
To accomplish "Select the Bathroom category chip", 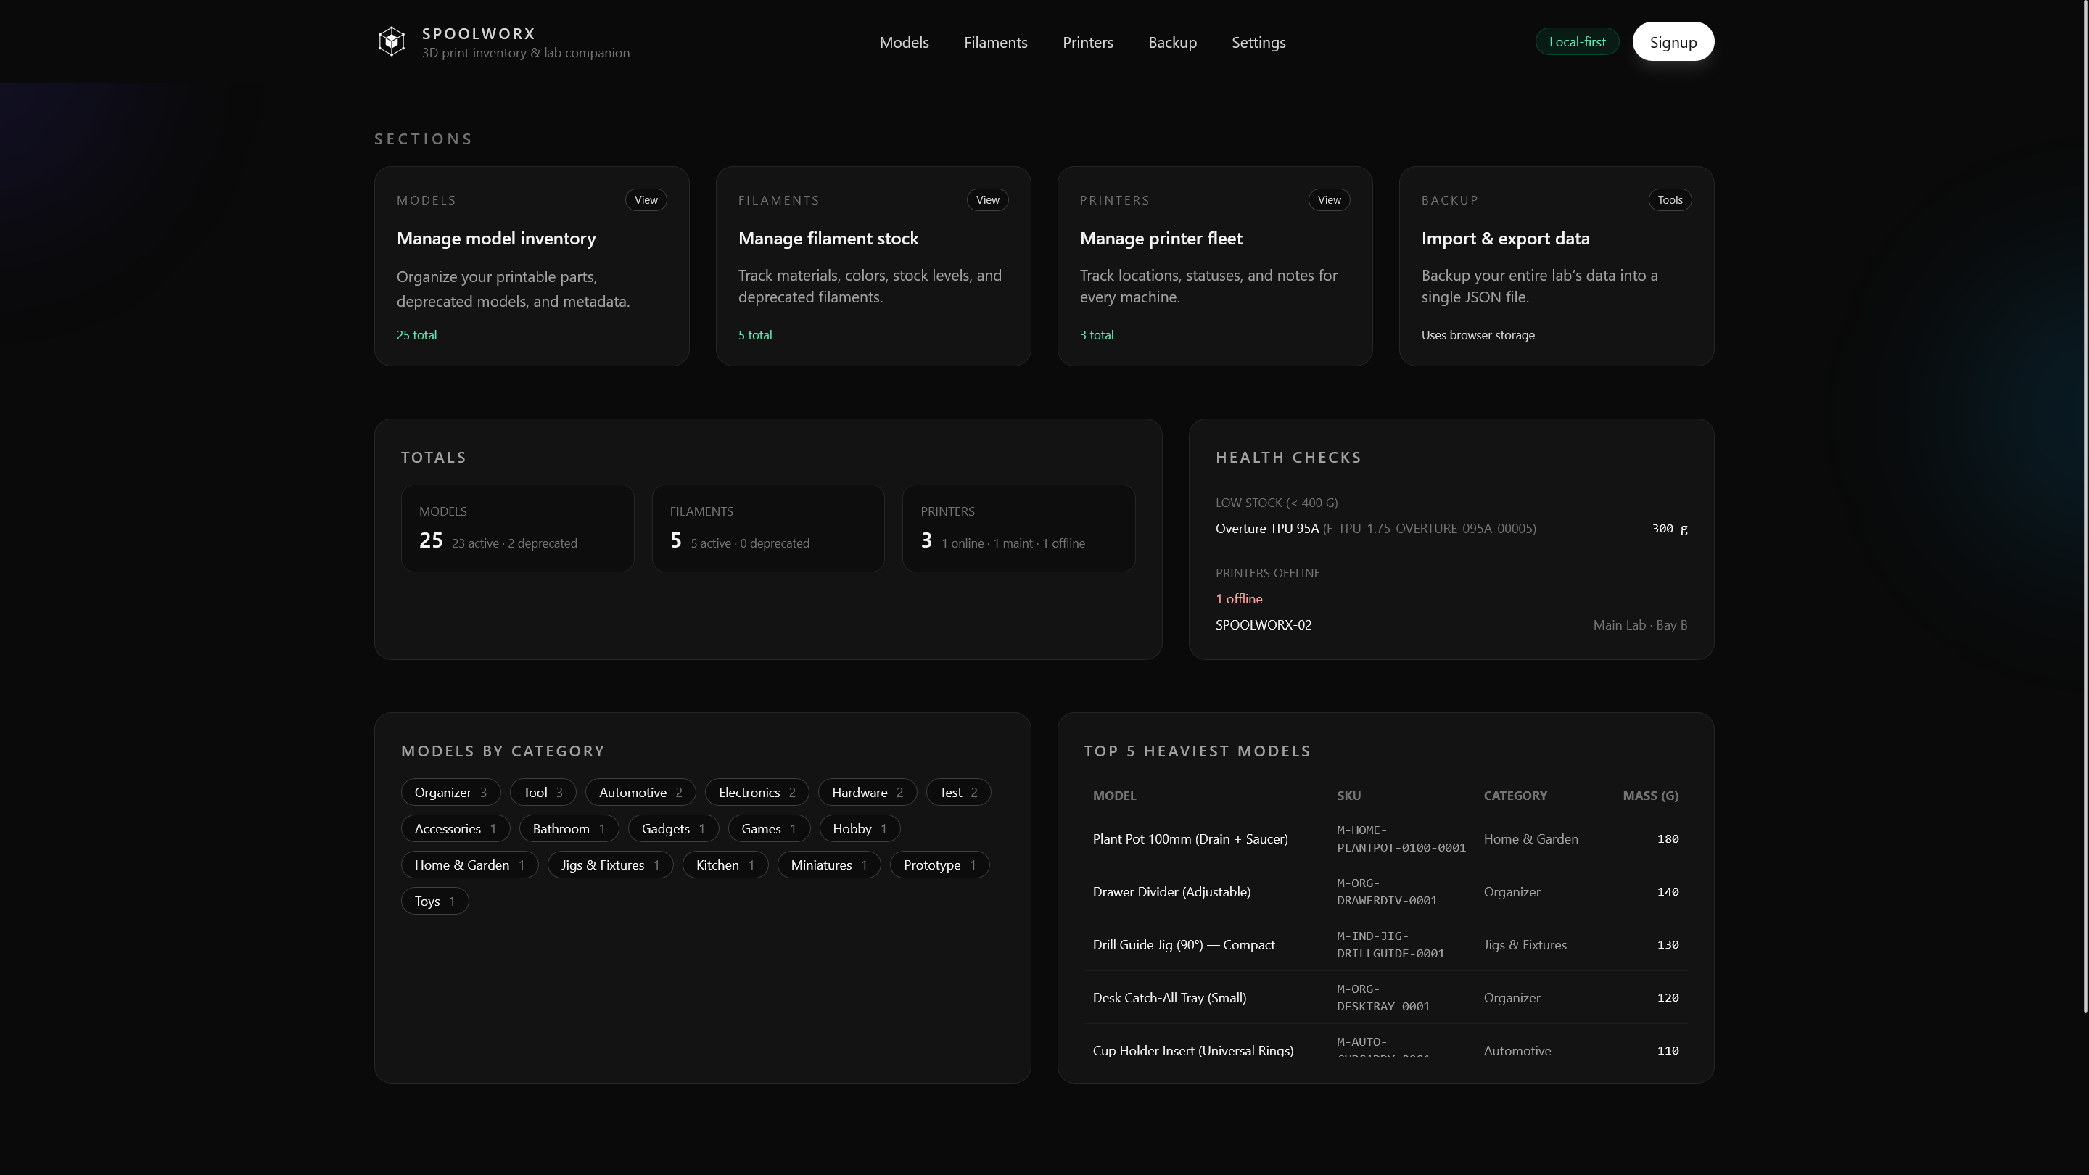I will (x=569, y=829).
